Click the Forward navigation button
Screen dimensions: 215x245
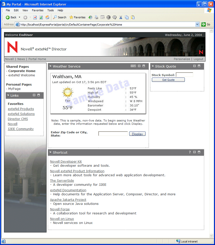25,17
